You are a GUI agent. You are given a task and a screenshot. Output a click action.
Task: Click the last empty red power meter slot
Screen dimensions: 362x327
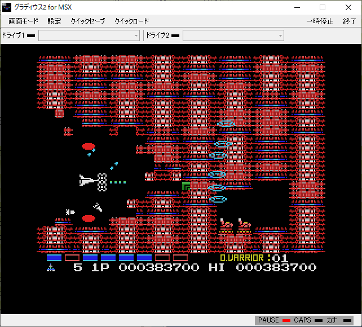(180, 258)
